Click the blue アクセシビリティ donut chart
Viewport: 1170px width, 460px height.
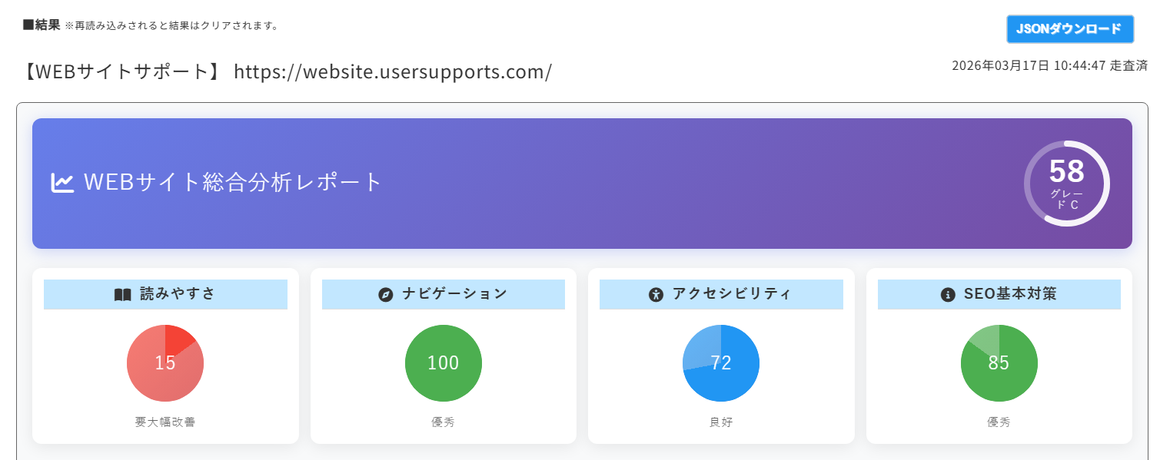coord(720,362)
